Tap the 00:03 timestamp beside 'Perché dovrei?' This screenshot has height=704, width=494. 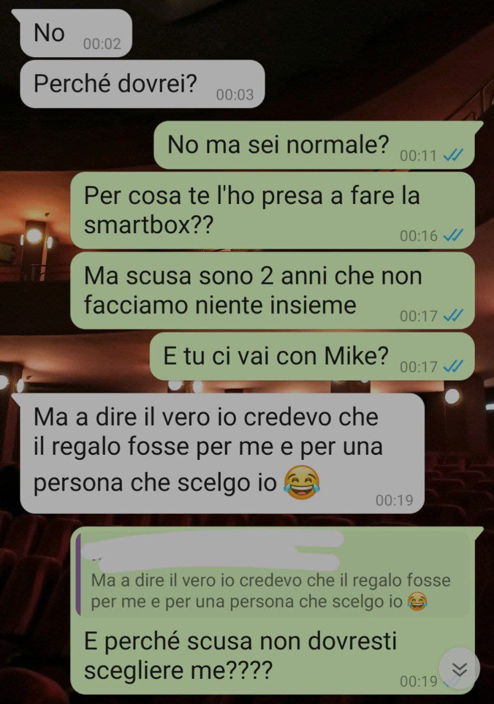click(x=235, y=95)
